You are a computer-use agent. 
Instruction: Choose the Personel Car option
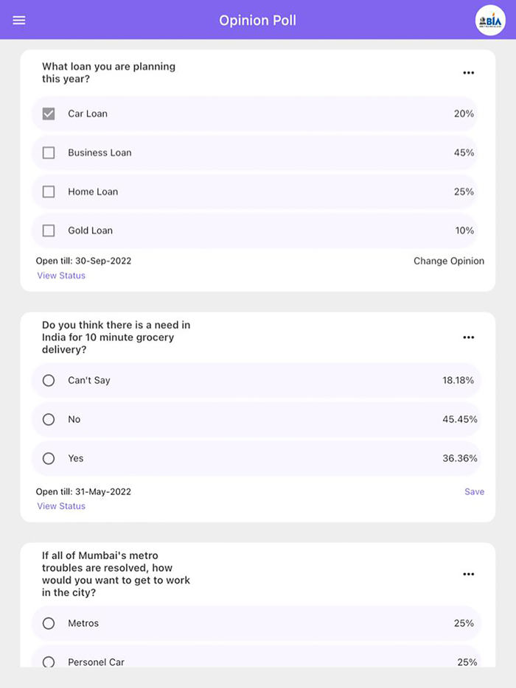pos(49,661)
